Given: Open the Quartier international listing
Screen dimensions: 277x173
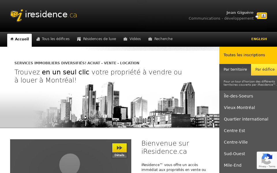Looking at the screenshot, I should tap(246, 119).
